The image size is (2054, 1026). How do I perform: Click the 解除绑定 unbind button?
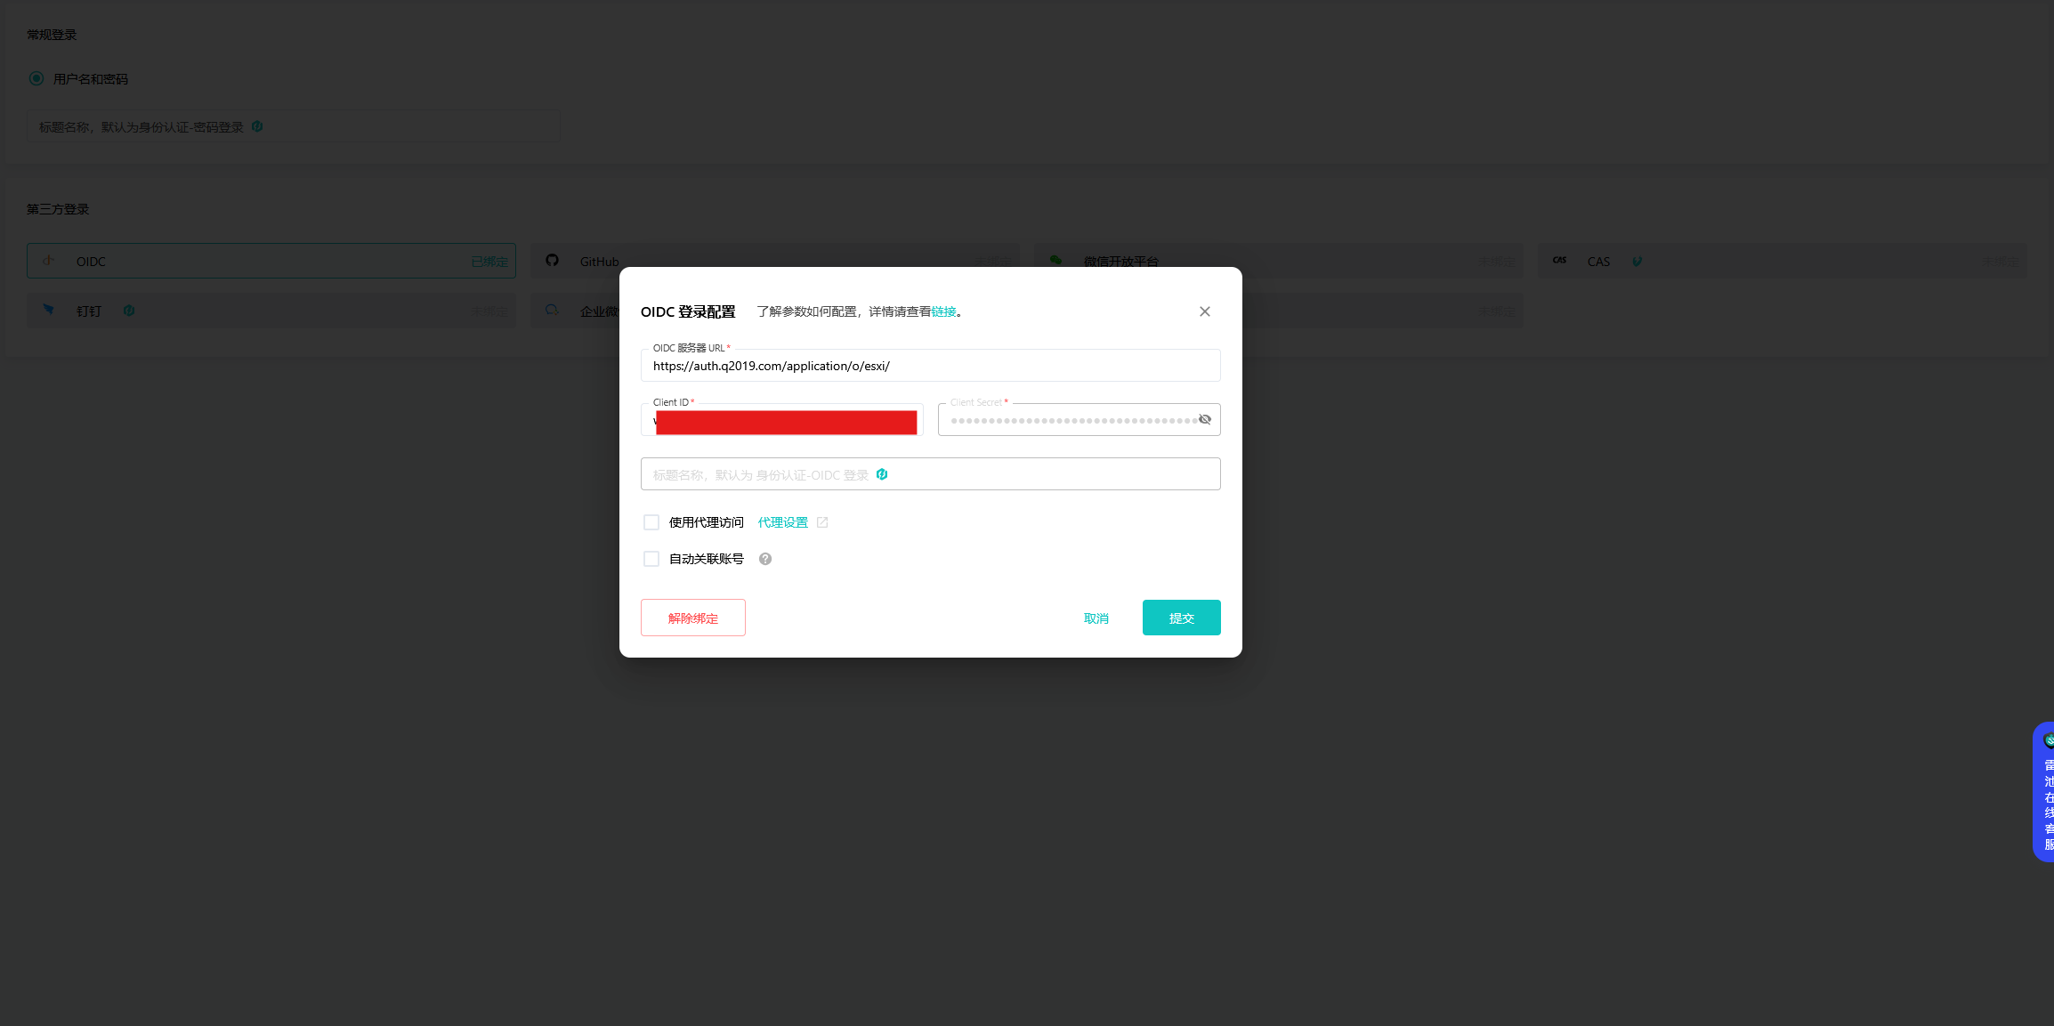click(x=693, y=618)
